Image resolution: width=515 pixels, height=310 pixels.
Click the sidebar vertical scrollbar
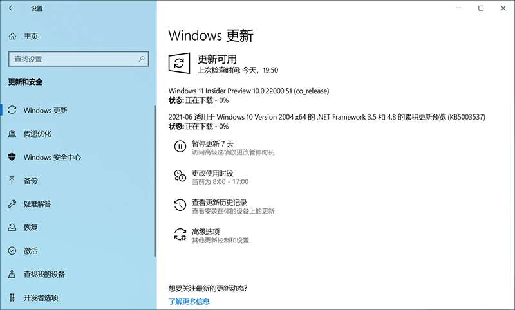155,181
